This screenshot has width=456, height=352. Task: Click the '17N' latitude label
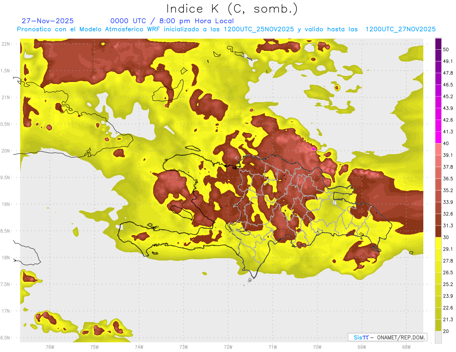coord(6,311)
